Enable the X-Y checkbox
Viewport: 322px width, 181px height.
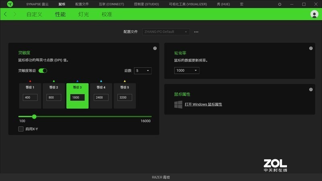[21, 129]
